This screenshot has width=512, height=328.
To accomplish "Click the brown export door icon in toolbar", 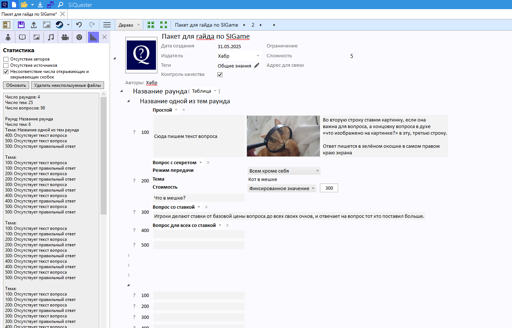I will [7, 25].
